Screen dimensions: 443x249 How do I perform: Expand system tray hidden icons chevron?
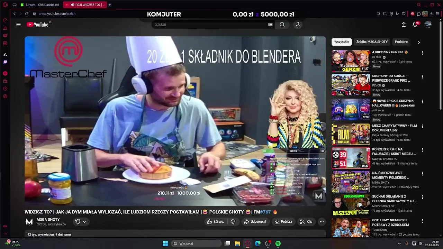point(399,243)
